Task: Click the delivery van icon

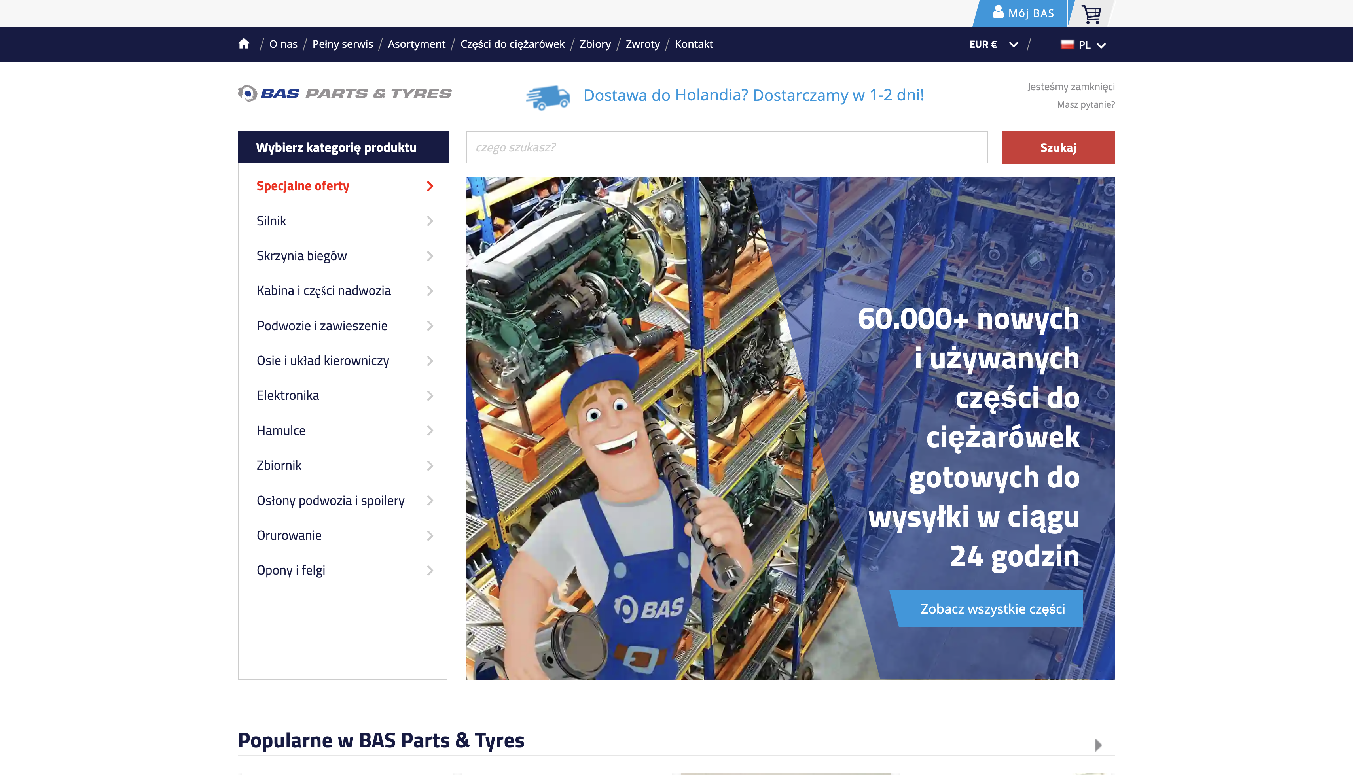Action: (548, 97)
